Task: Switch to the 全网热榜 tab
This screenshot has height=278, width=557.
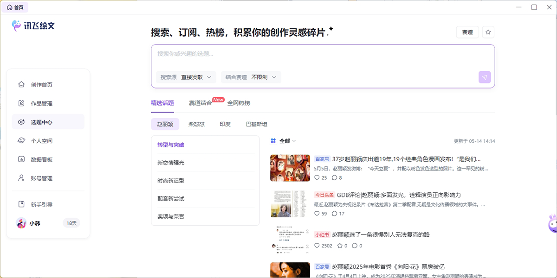Action: (239, 103)
